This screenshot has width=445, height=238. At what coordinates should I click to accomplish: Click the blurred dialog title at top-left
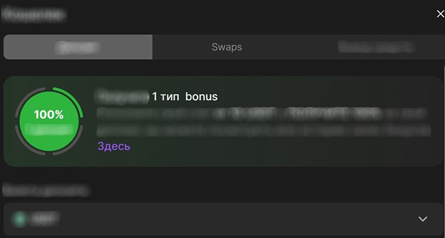[x=33, y=14]
